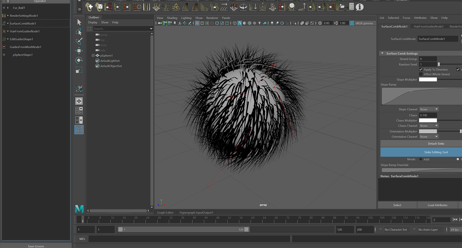
Task: Select the Move tool in the toolbox
Action: click(79, 50)
